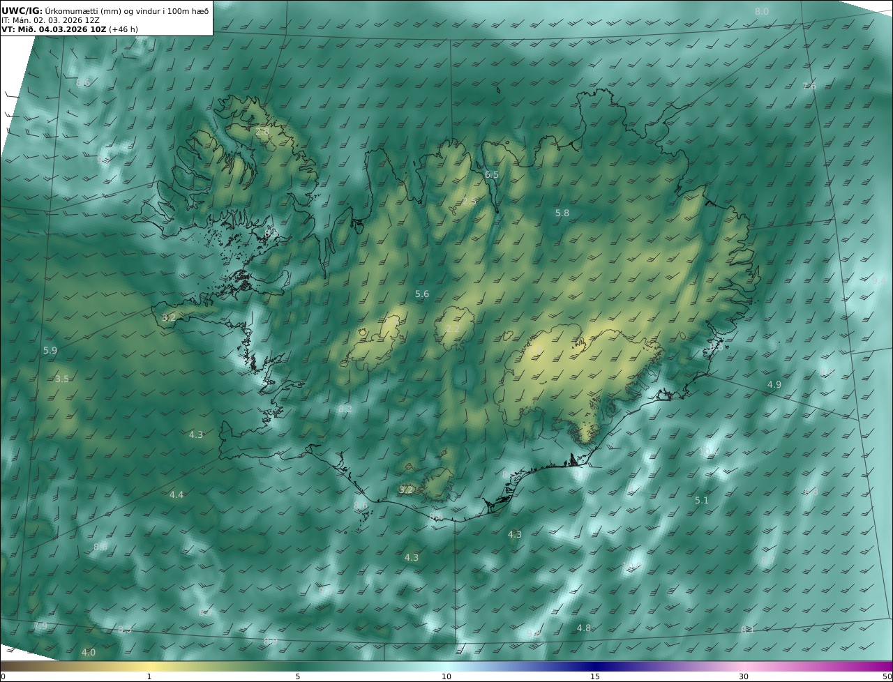Click the 2.8 value label on the map

262,131
